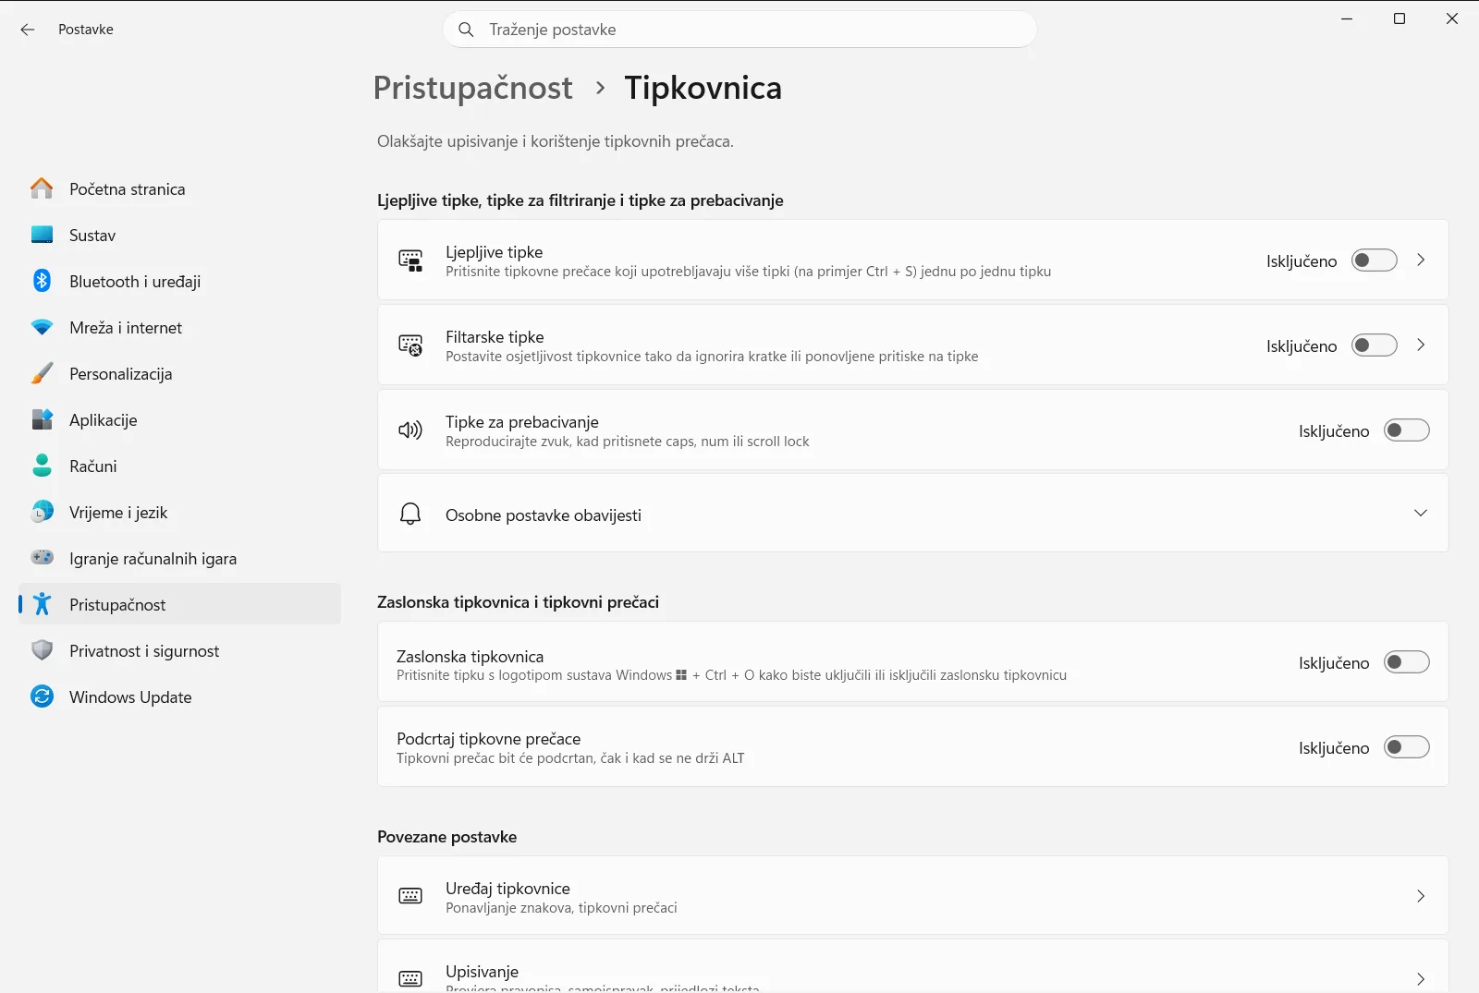Screen dimensions: 1479x993
Task: Click the Personalizacija paintbrush icon
Action: tap(42, 373)
